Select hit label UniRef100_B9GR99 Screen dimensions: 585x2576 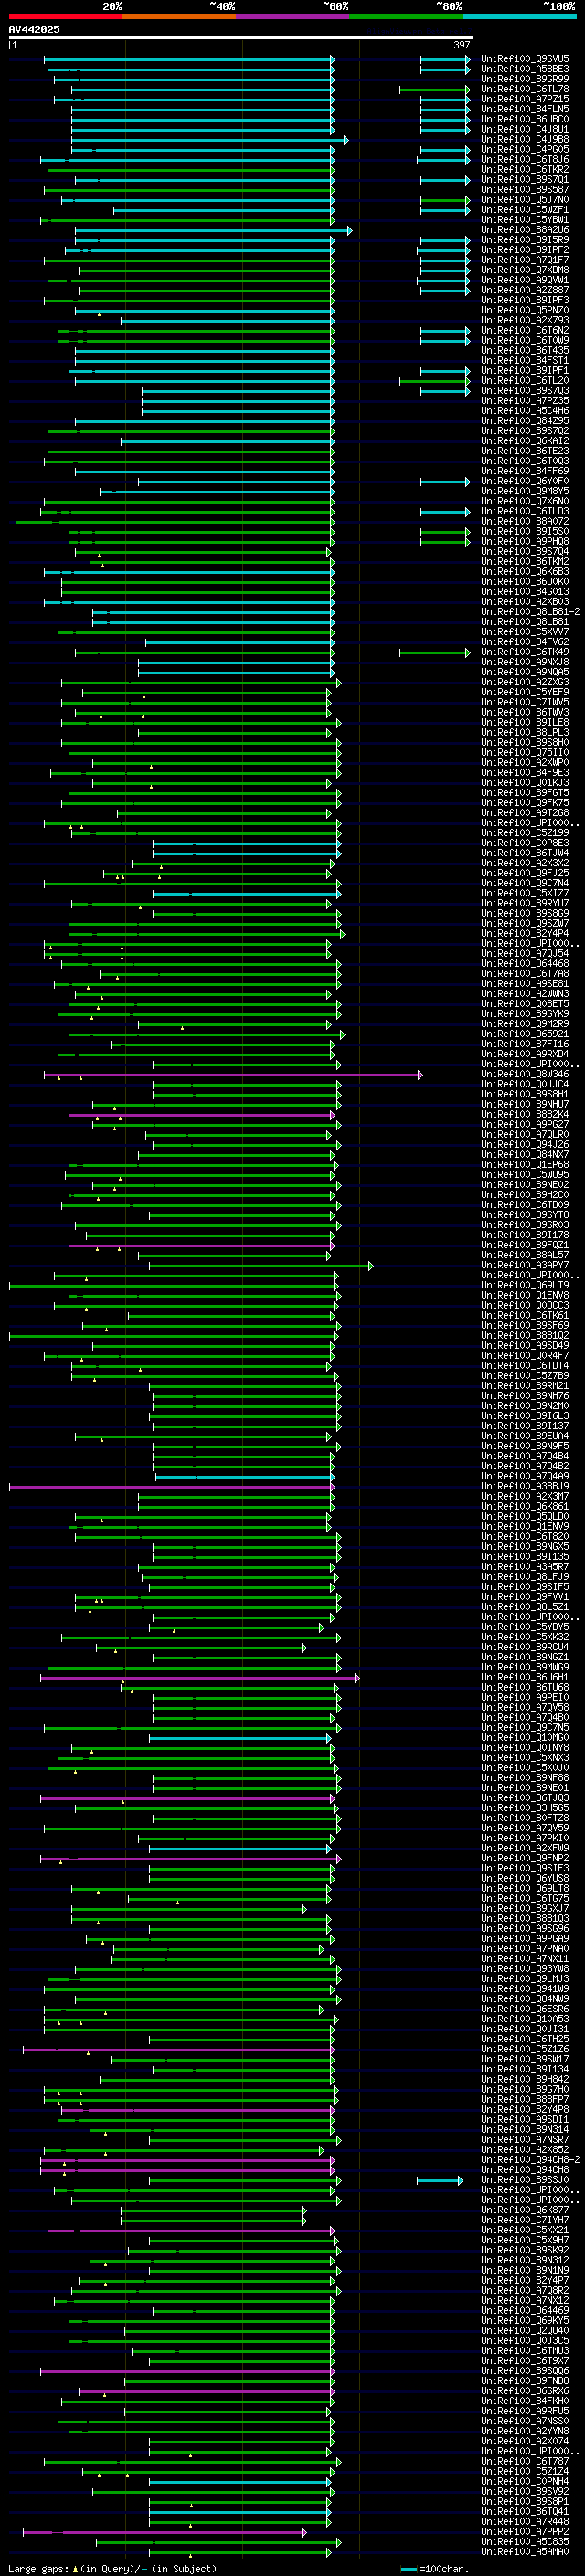click(525, 79)
